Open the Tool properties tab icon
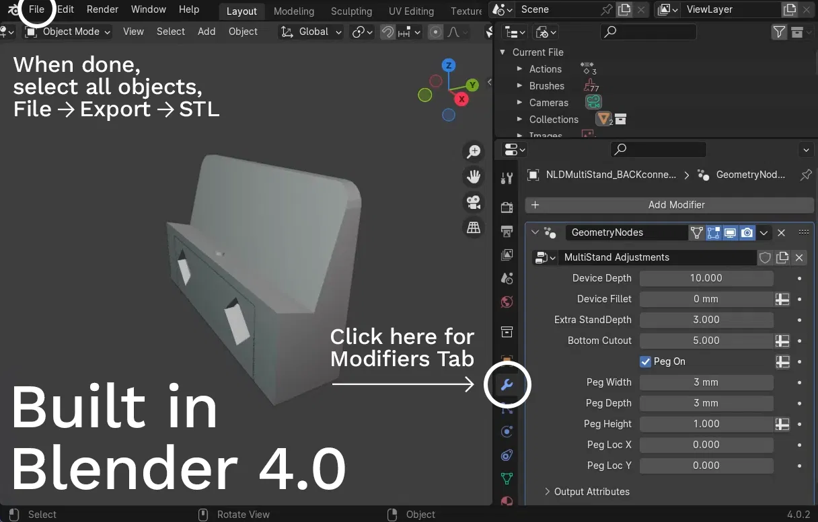This screenshot has height=522, width=818. (x=507, y=177)
